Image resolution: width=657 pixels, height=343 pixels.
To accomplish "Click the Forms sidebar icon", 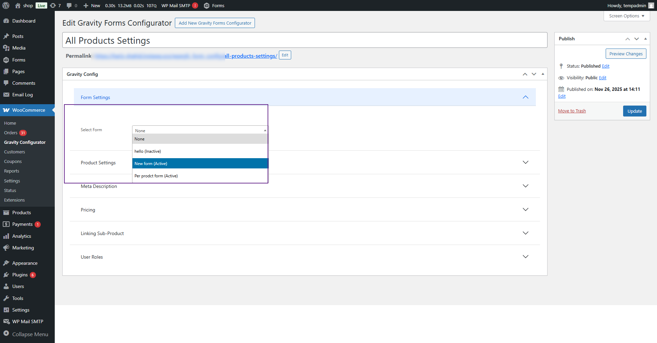I will tap(6, 60).
